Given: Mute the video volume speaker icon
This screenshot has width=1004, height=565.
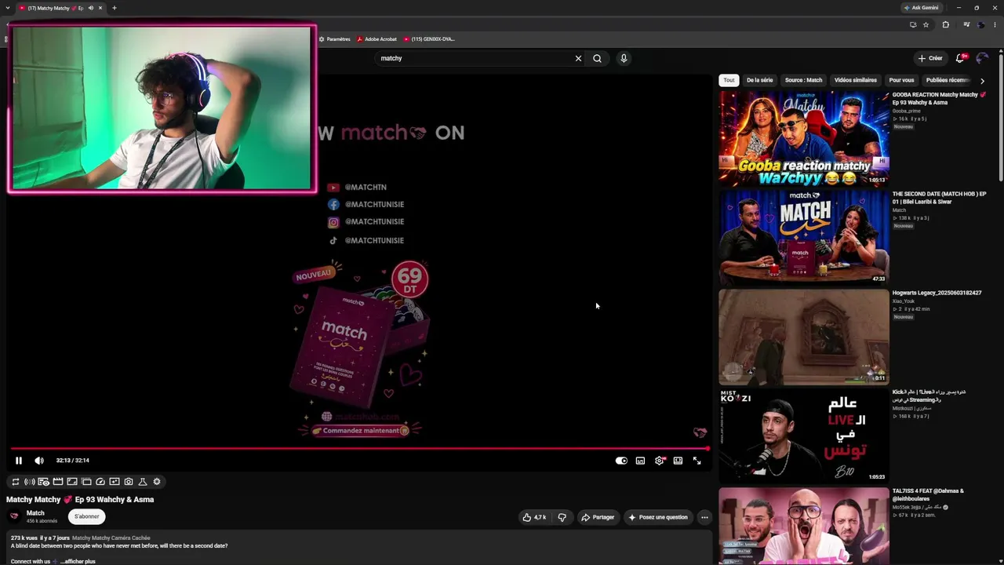Looking at the screenshot, I should (x=39, y=461).
